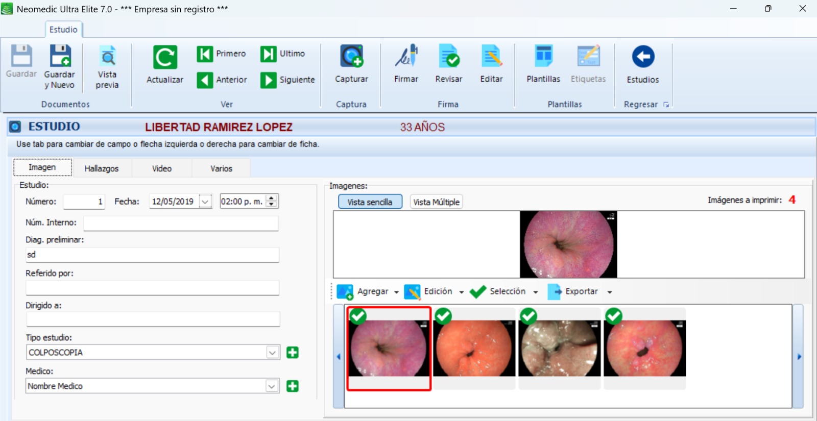817x421 pixels.
Task: Switch to the Hallazgos tab
Action: (x=102, y=168)
